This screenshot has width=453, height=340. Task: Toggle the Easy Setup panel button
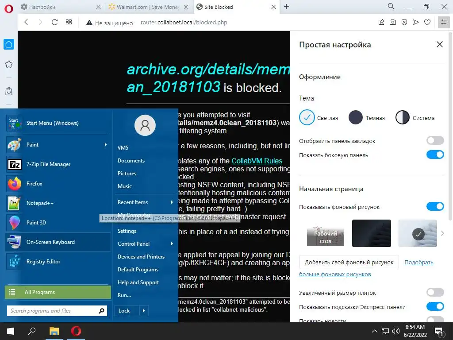pyautogui.click(x=444, y=22)
